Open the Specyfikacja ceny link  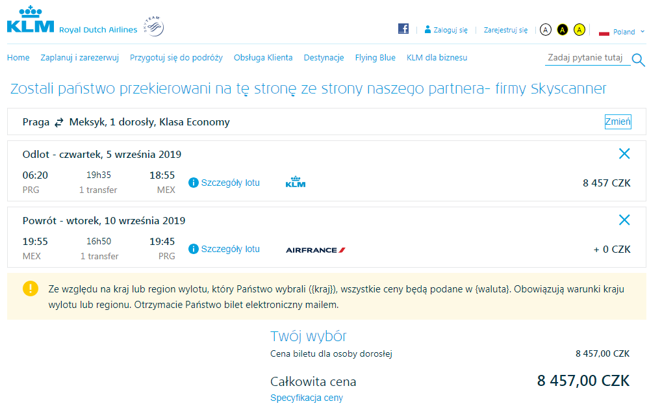(x=307, y=398)
